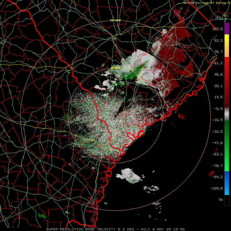This screenshot has width=231, height=231.
Task: Click the TH threshold label
Action: tap(220, 200)
